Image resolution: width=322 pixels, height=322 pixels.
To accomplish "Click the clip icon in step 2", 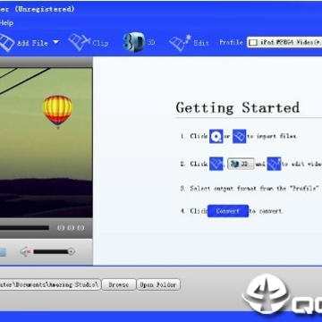I will coord(216,164).
